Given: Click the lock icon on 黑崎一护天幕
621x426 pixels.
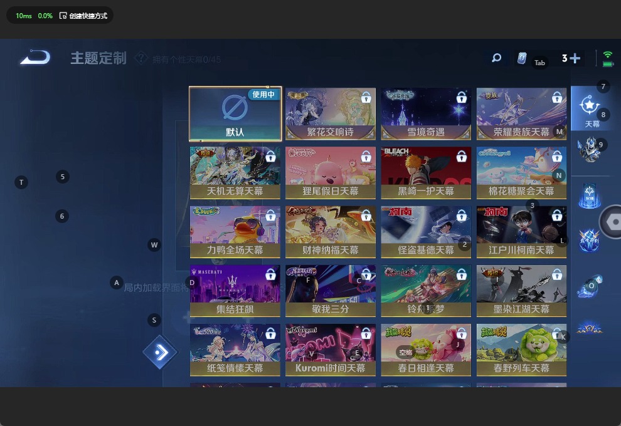Looking at the screenshot, I should [x=462, y=157].
